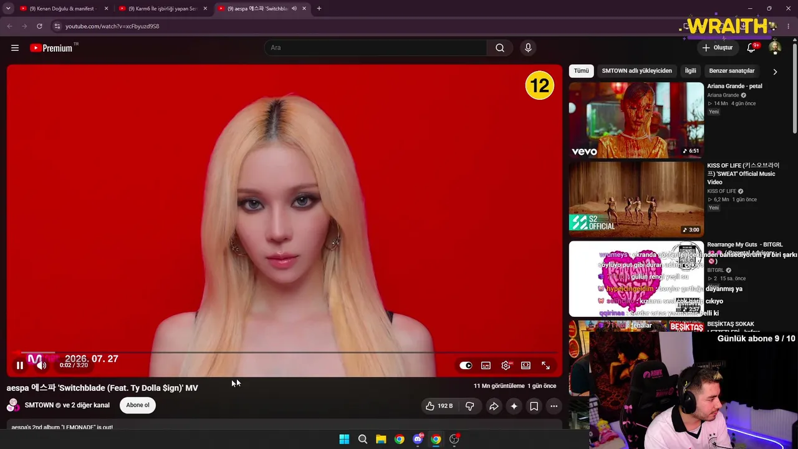The width and height of the screenshot is (798, 449).
Task: Open the notifications bell
Action: pyautogui.click(x=752, y=48)
